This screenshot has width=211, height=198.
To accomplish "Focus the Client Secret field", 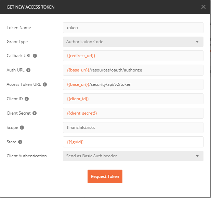I will coord(133,113).
